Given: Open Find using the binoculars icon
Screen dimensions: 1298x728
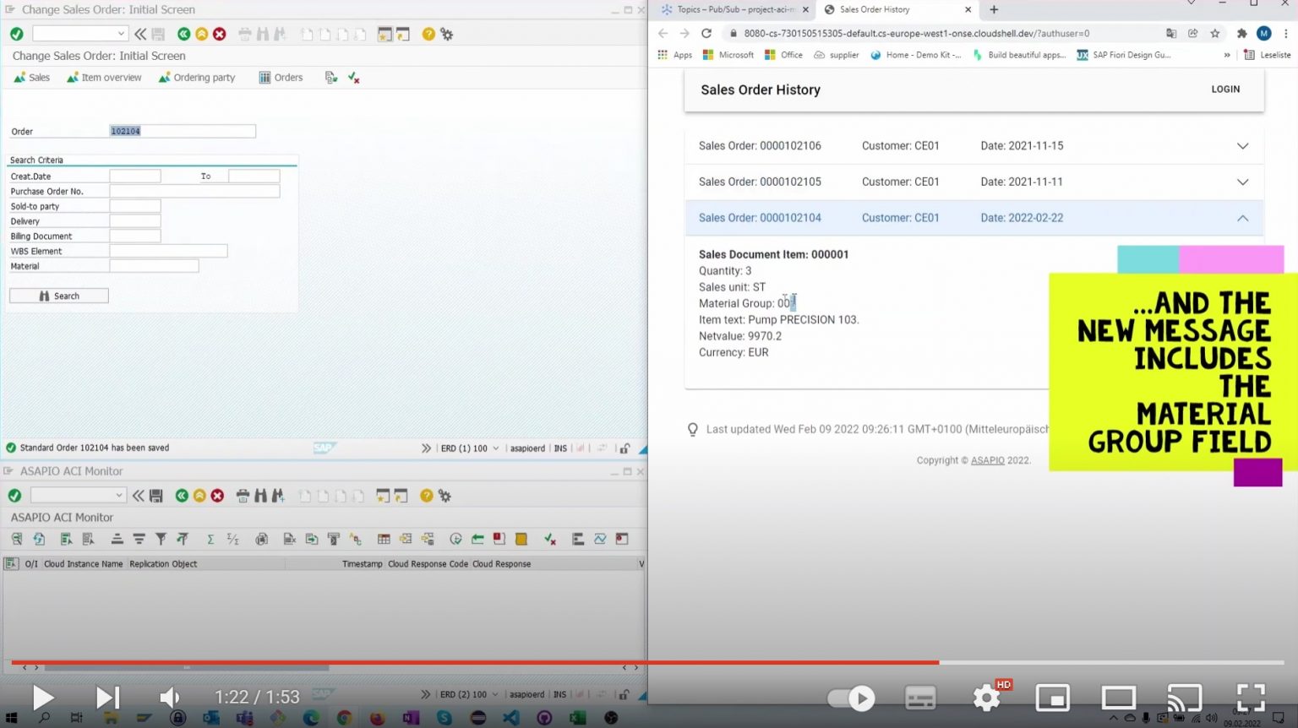Looking at the screenshot, I should pos(262,33).
